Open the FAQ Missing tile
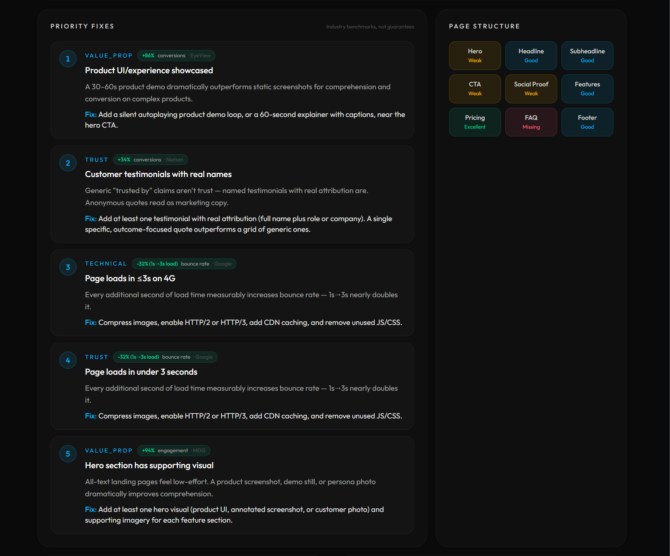 tap(531, 122)
